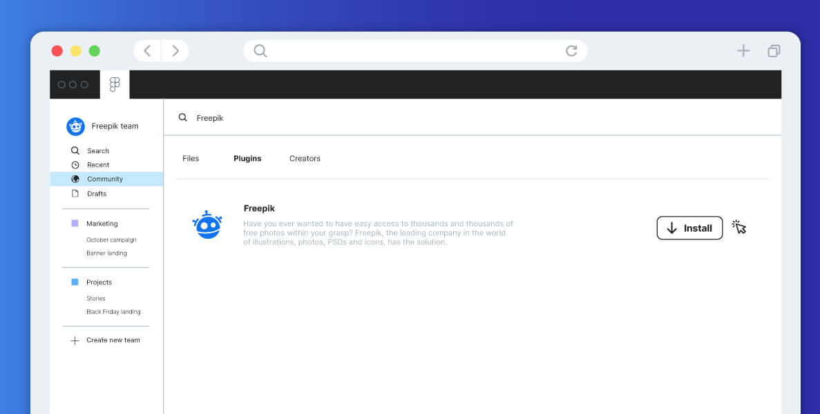The width and height of the screenshot is (820, 414).
Task: Open the Black Friday landing project
Action: pyautogui.click(x=113, y=312)
